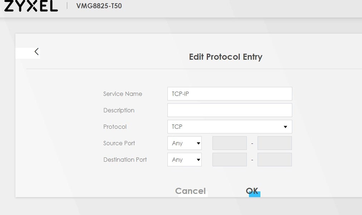Click the Protocol label text
Image resolution: width=362 pixels, height=215 pixels.
(x=115, y=127)
